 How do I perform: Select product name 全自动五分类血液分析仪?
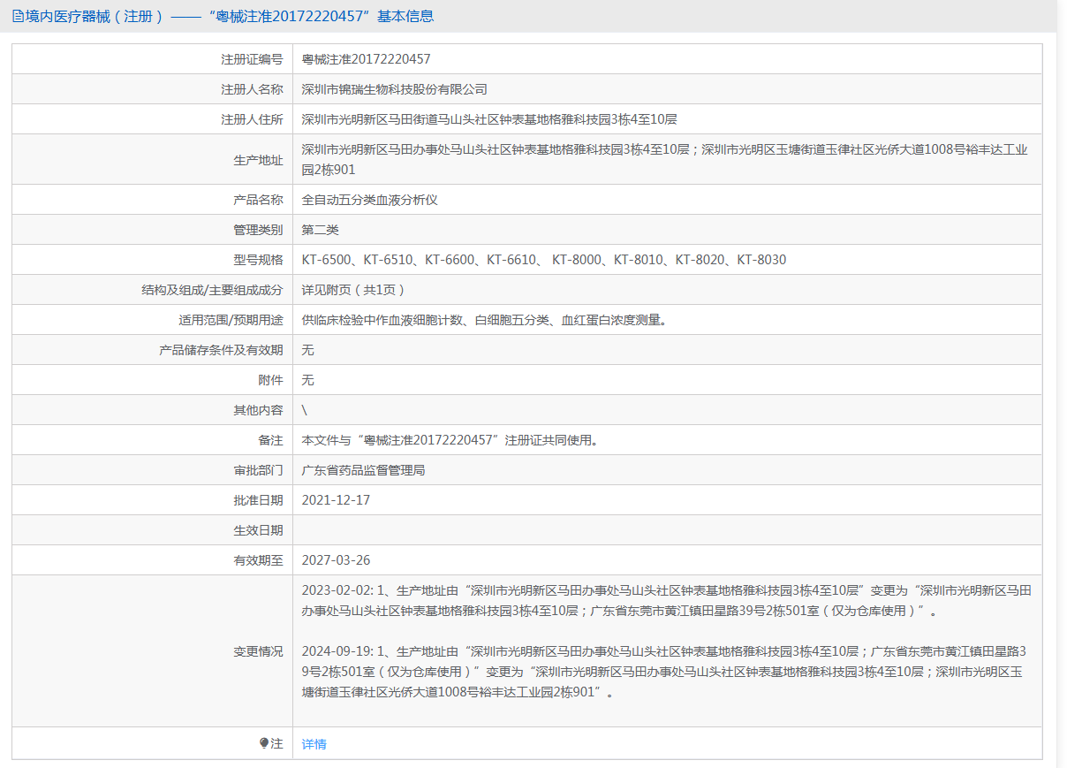pos(370,200)
